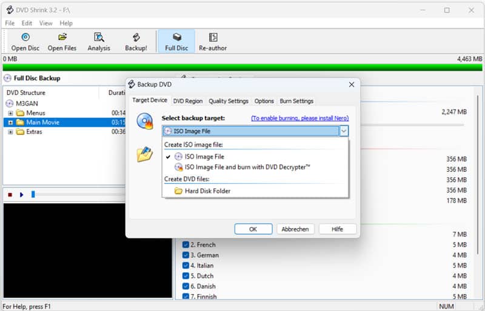Switch to the Quality Settings tab
Viewport: 485px width, 311px height.
229,101
